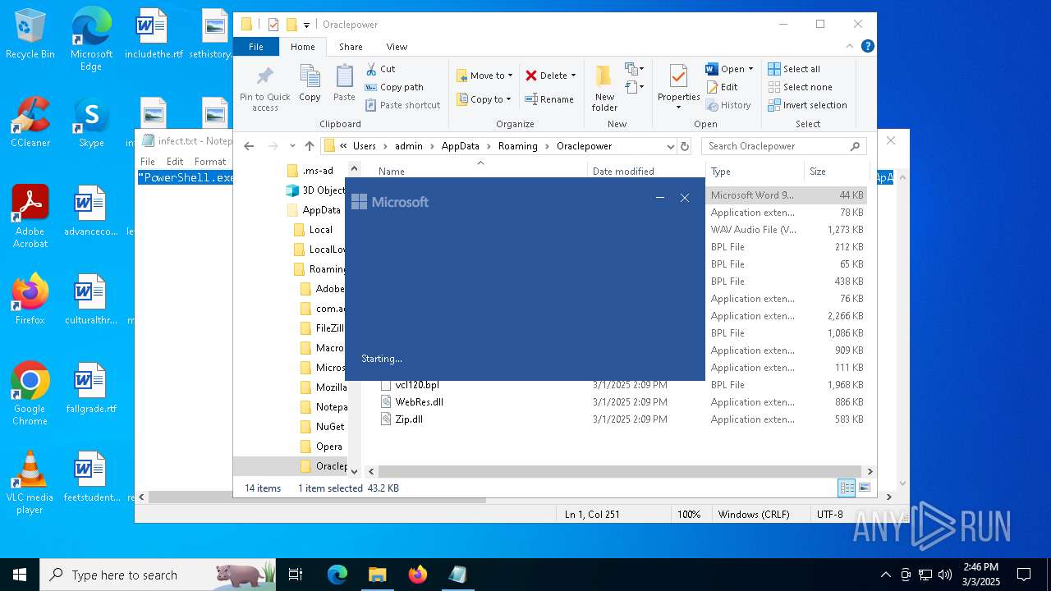Open address bar history dropdown
1051x591 pixels.
tap(671, 146)
